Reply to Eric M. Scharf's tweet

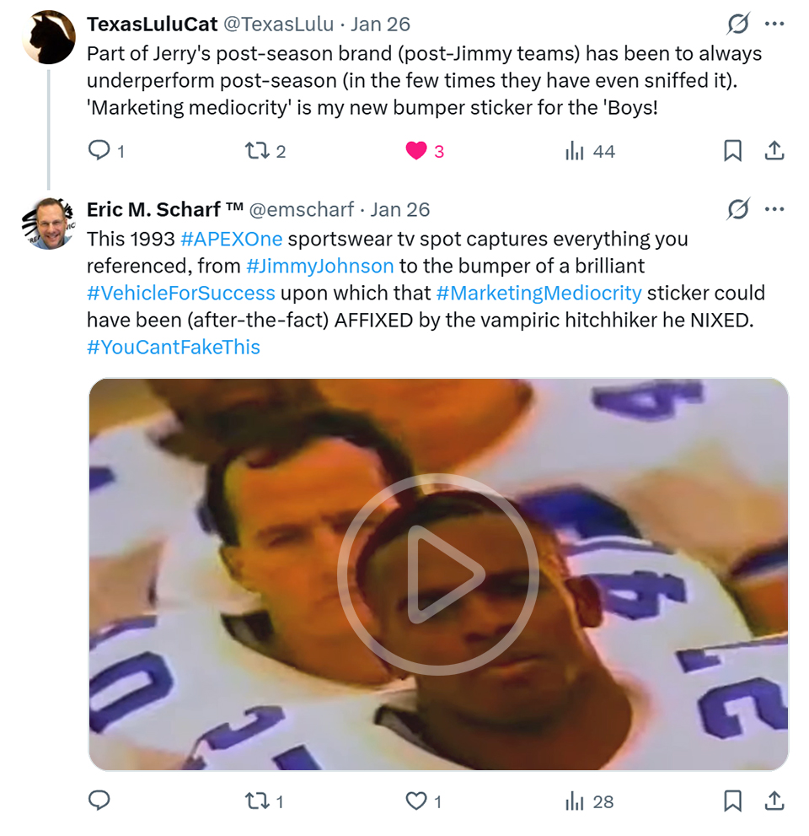[x=99, y=801]
